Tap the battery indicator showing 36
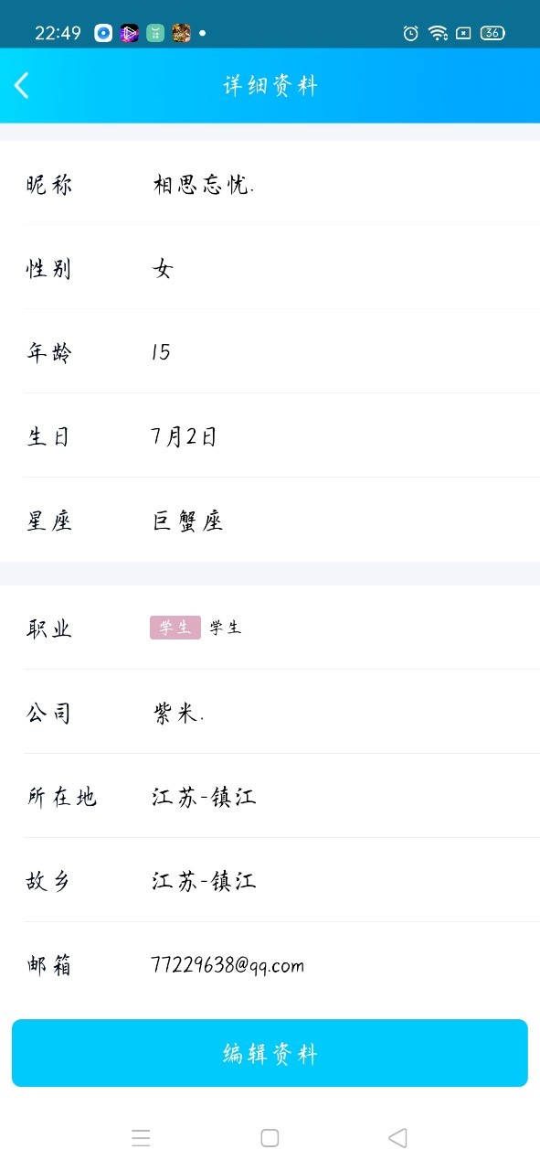The height and width of the screenshot is (1171, 540). tap(492, 33)
